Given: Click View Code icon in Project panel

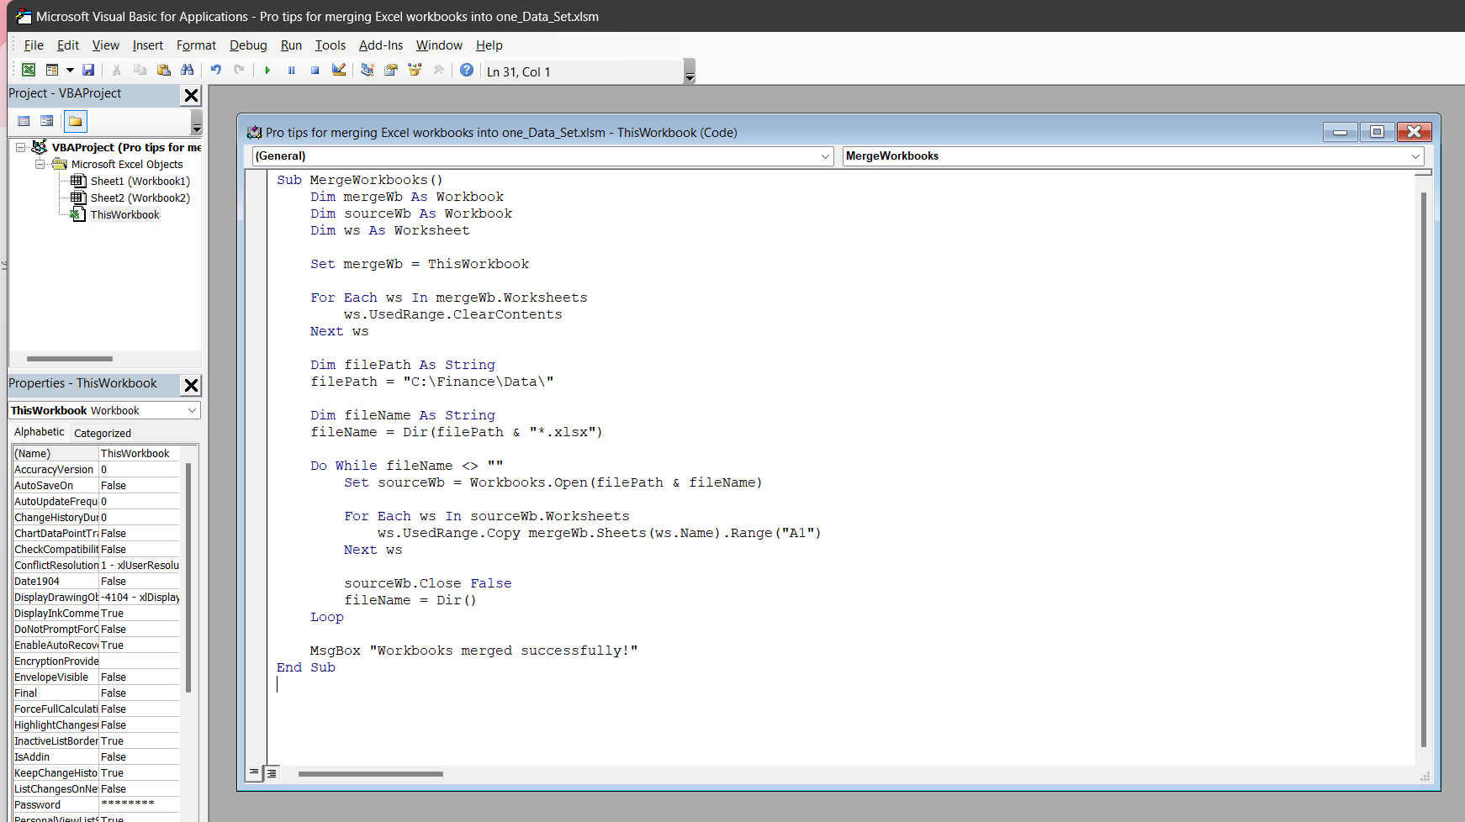Looking at the screenshot, I should click(x=24, y=121).
